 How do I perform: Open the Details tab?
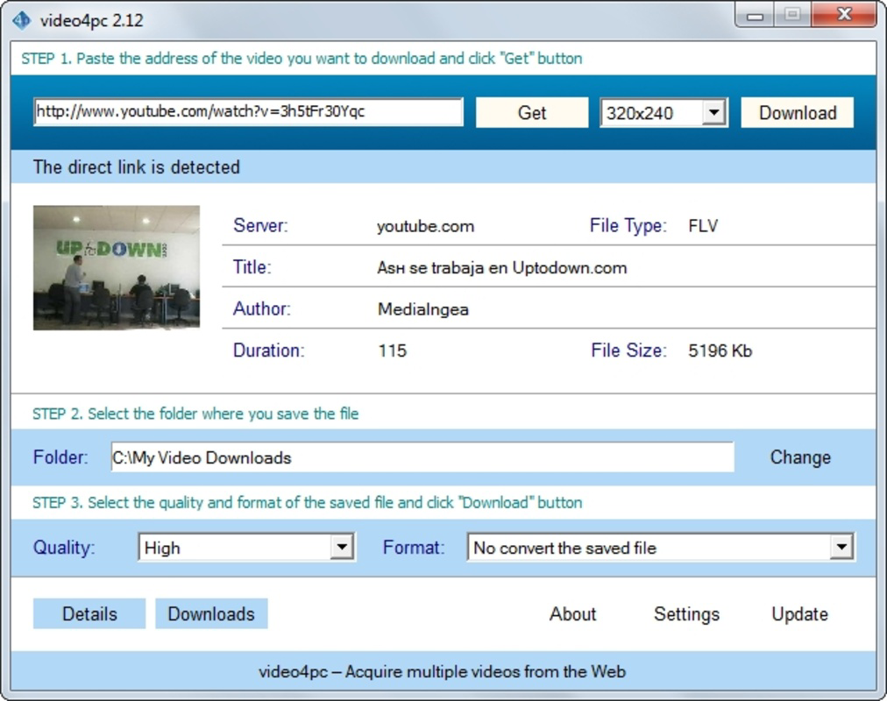(x=89, y=614)
